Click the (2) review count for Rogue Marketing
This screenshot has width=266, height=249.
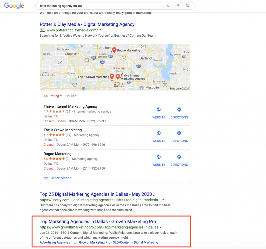[x=68, y=159]
